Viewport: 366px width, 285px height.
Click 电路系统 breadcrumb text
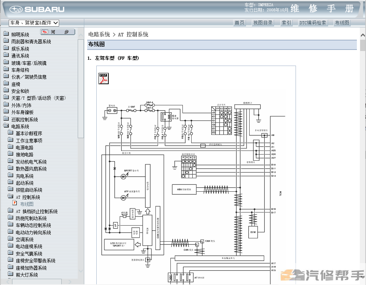[99, 35]
